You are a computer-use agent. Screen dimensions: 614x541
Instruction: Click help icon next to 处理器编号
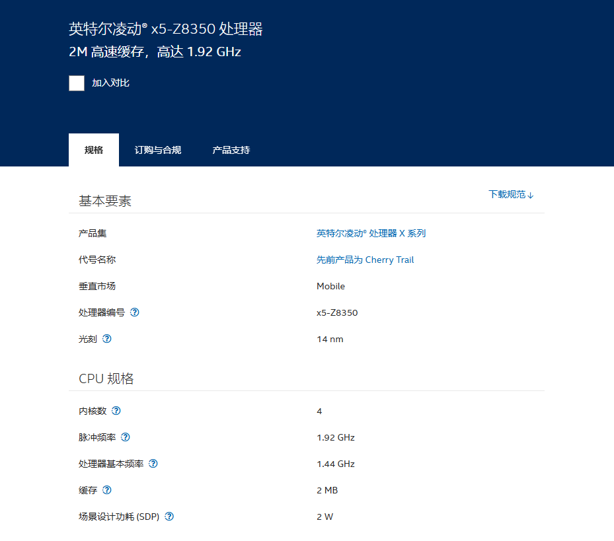click(x=135, y=312)
